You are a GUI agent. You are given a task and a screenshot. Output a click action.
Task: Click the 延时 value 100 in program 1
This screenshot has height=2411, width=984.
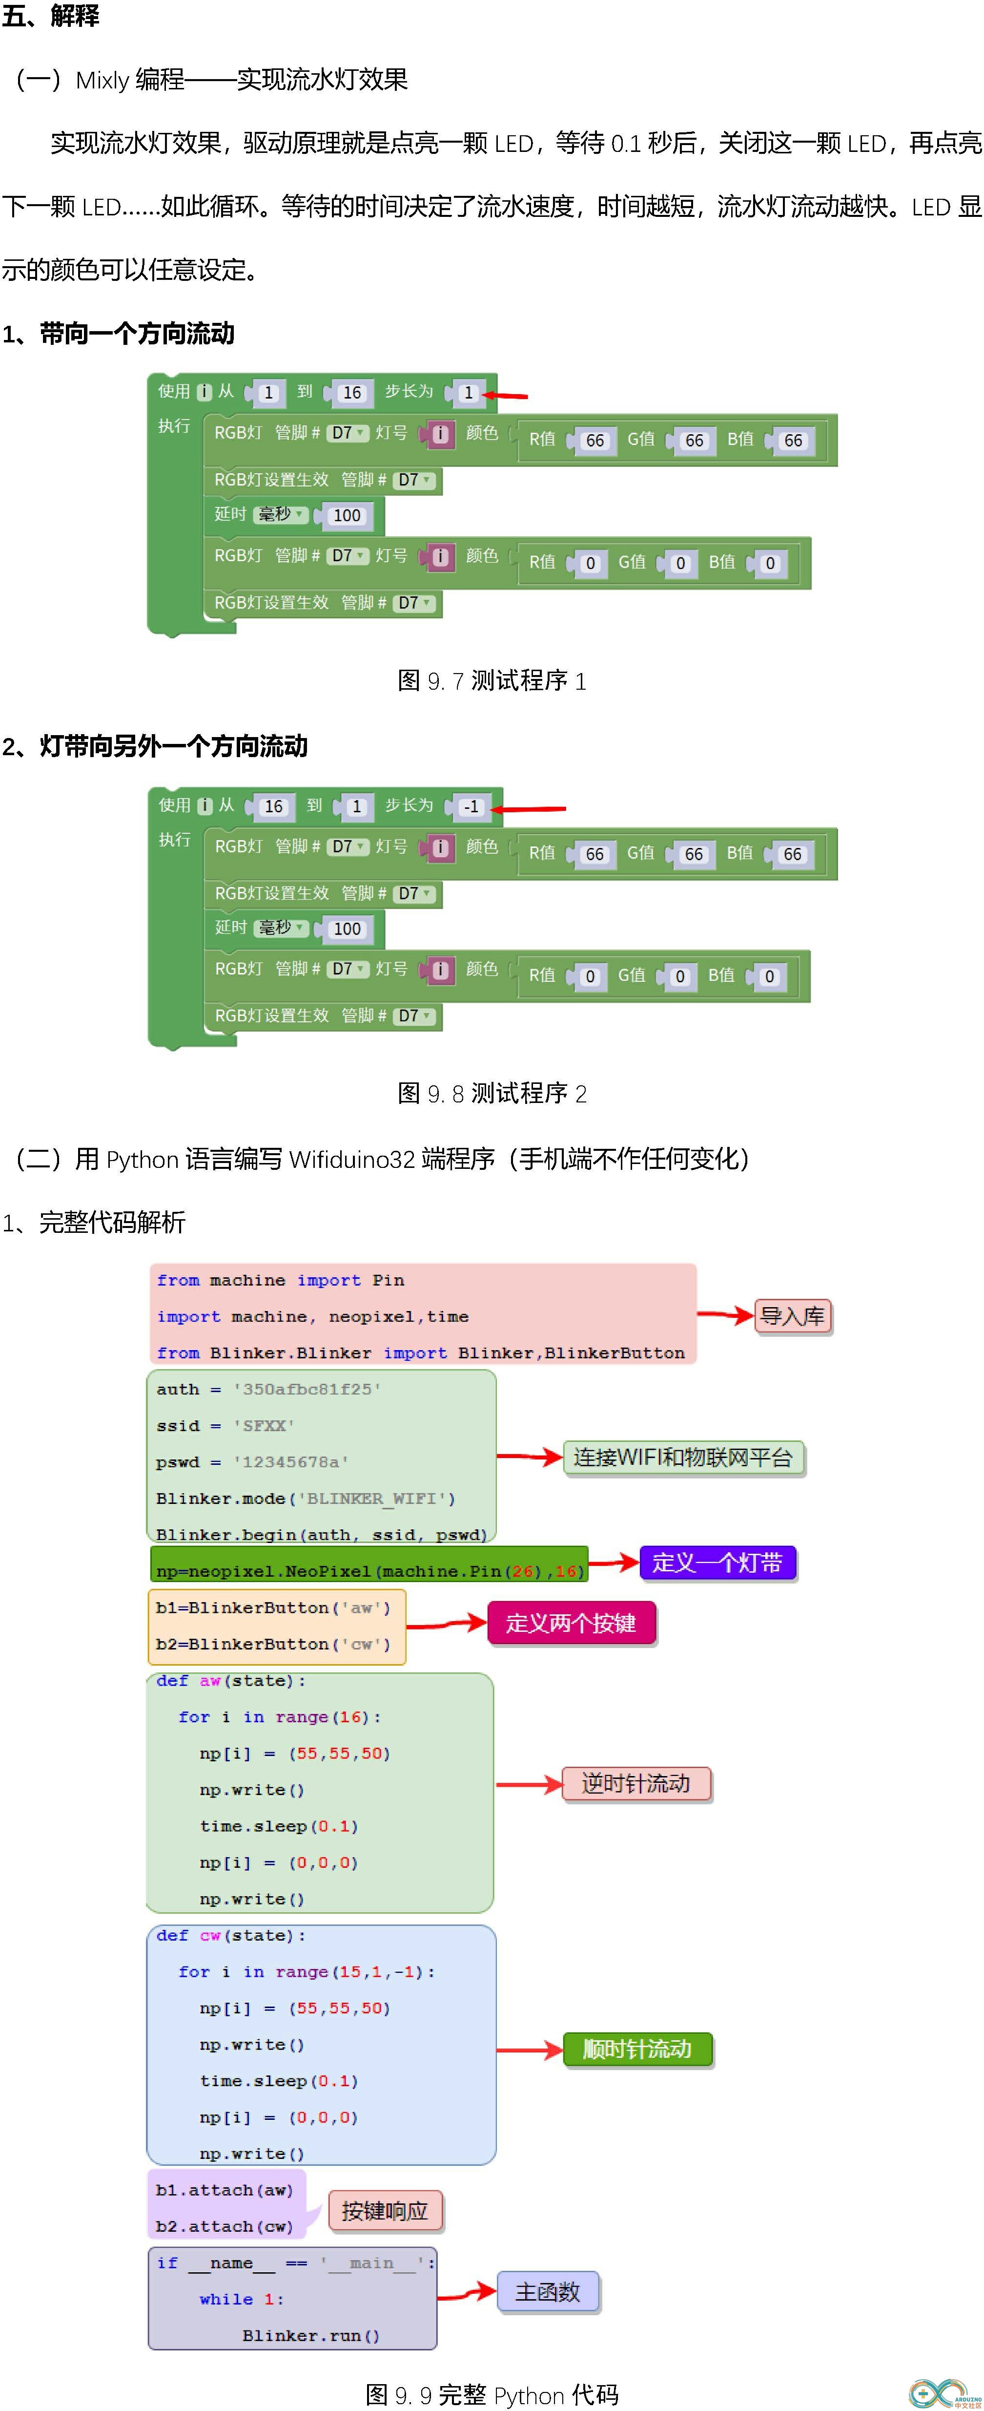click(x=347, y=516)
